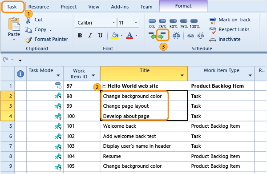Image resolution: width=267 pixels, height=174 pixels.
Task: Click the Outdent Task green left arrow
Action: [x=152, y=36]
